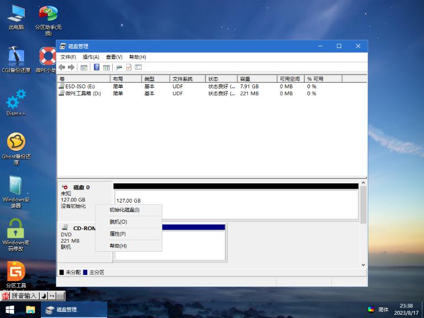Open the 操作(A) menu
The width and height of the screenshot is (424, 318).
tap(91, 57)
